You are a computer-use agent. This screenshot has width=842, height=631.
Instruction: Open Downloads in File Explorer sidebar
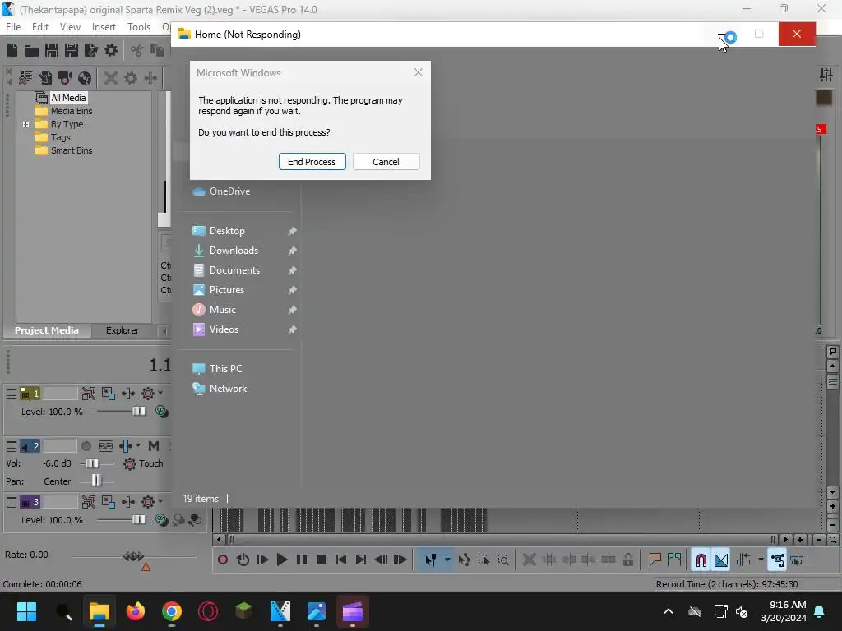point(234,251)
